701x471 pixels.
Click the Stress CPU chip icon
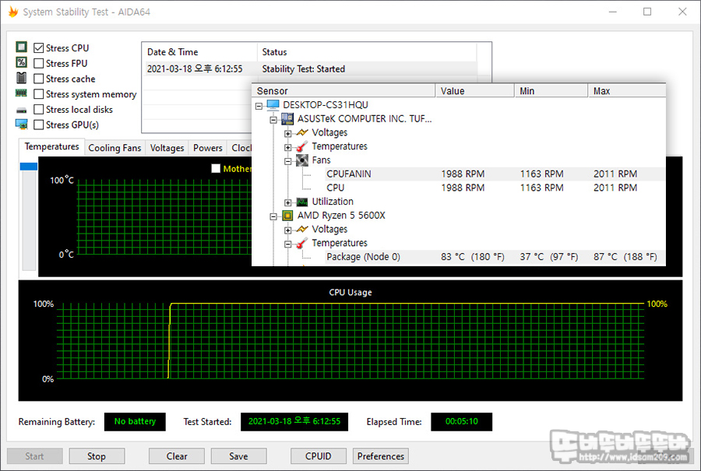tap(21, 47)
